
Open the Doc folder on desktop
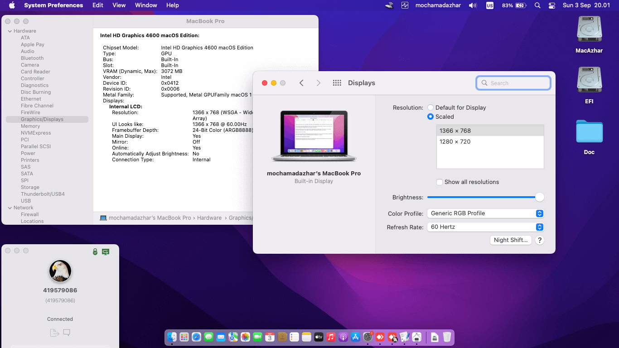tap(589, 136)
